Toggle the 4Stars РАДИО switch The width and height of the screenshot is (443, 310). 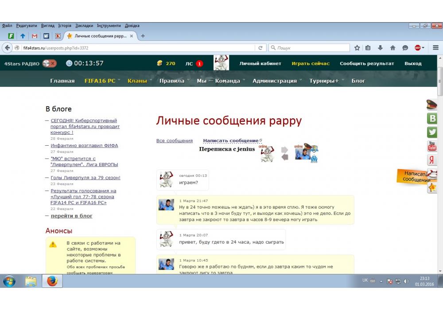[49, 63]
